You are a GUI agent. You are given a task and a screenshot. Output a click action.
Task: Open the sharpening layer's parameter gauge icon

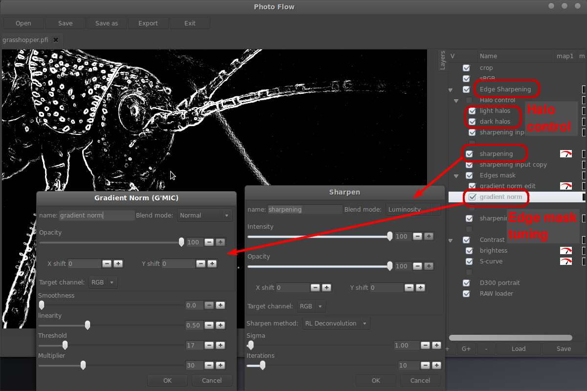[x=566, y=153]
